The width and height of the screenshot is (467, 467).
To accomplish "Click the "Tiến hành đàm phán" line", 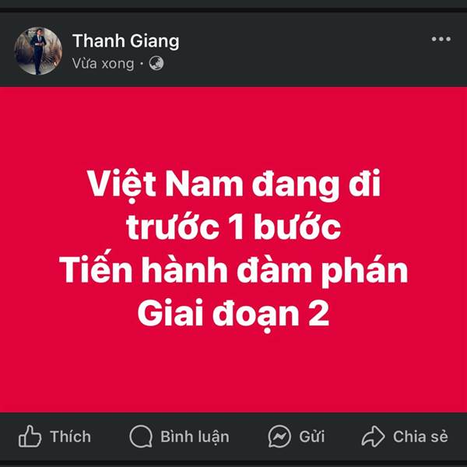I will coord(233,269).
